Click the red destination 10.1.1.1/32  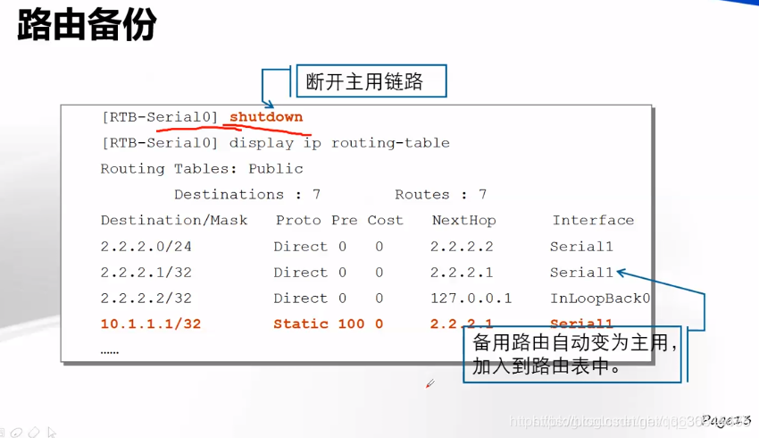click(x=151, y=324)
